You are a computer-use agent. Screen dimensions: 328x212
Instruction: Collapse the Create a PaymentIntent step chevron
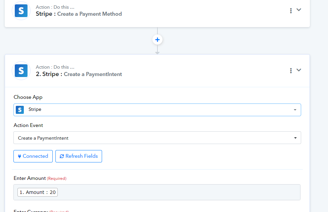pos(299,70)
